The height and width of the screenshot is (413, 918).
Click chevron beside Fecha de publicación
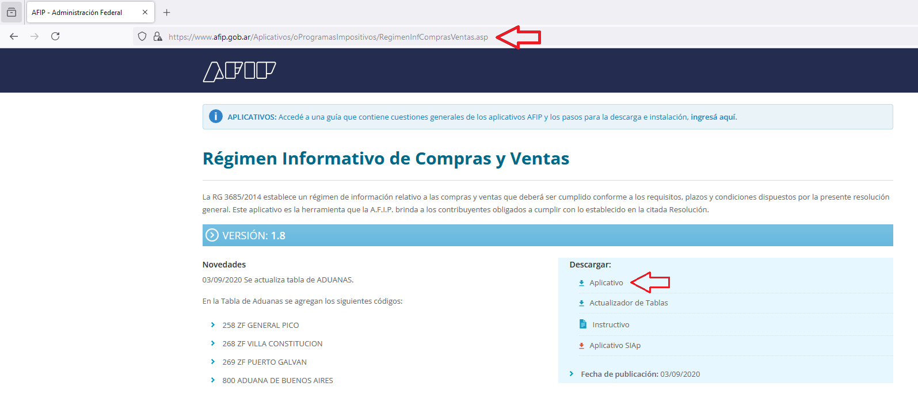click(x=572, y=374)
